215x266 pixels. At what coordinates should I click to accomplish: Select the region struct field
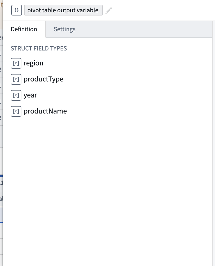pyautogui.click(x=33, y=63)
